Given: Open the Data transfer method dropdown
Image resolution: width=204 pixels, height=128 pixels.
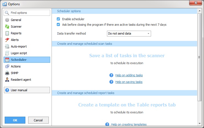Looking at the screenshot, I should tap(129, 34).
